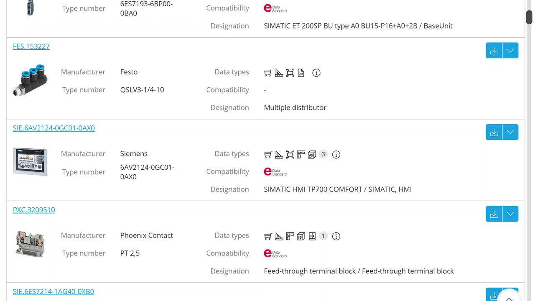Click the shopping cart icon for the Festo multiple distributor

pos(268,73)
